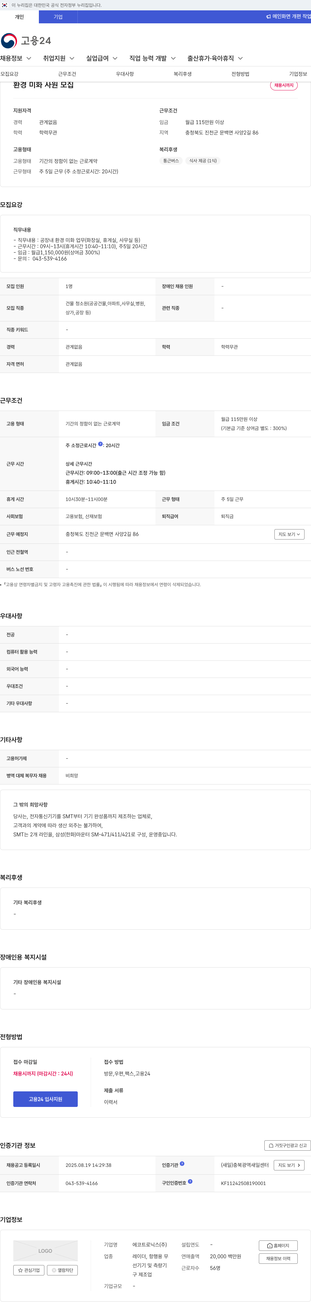Click the inquiry phone number 043-539-4166 in 직무내용
The height and width of the screenshot is (1302, 311).
(50, 259)
